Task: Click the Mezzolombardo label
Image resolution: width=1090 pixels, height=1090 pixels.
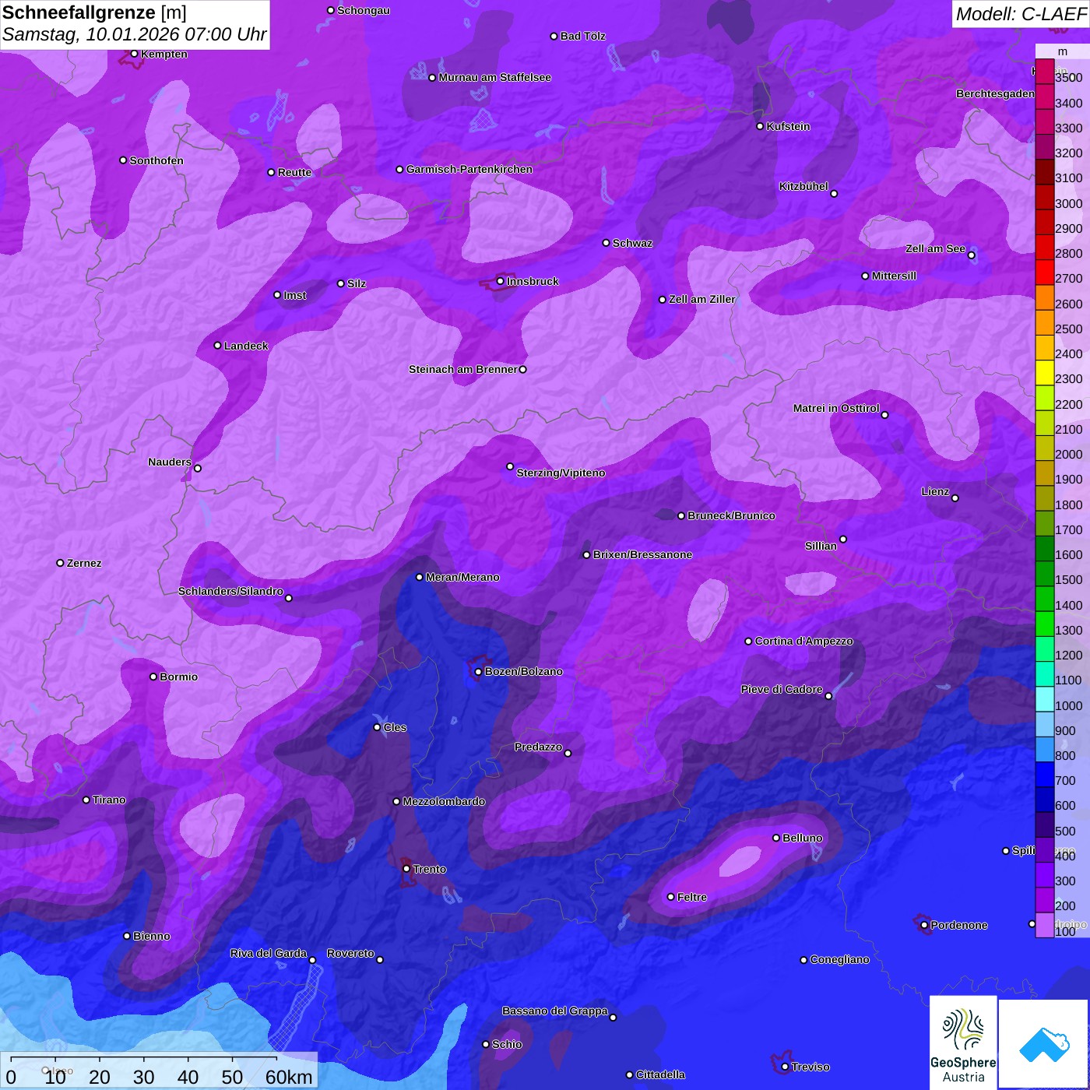Action: pos(444,801)
